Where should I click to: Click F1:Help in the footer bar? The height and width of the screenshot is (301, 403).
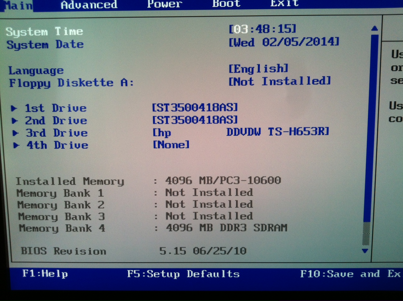coord(45,274)
